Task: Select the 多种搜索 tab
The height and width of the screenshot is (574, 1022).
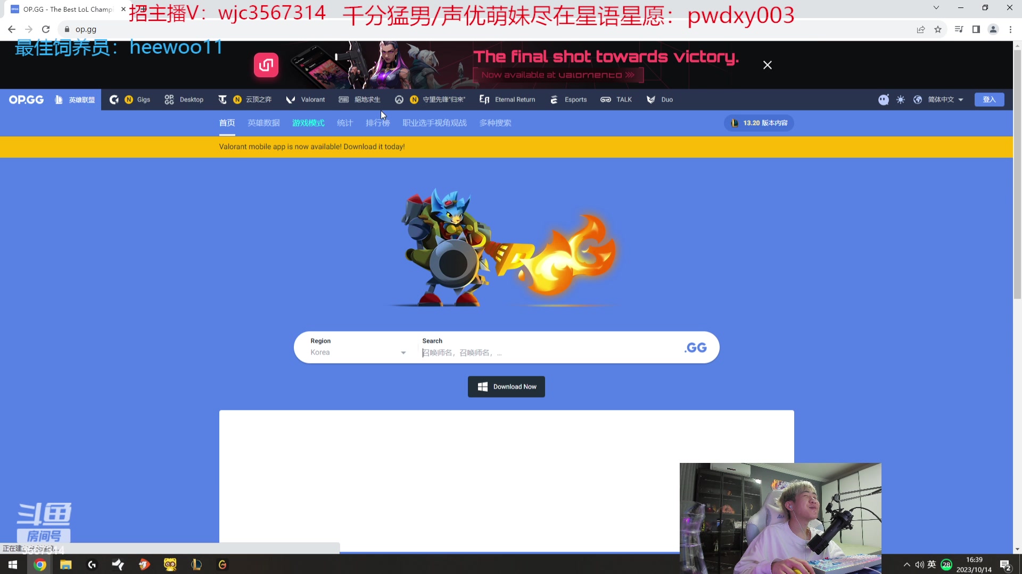Action: click(495, 123)
